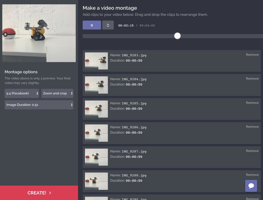
Task: Click the current time 00:02:15 readout
Action: point(126,25)
